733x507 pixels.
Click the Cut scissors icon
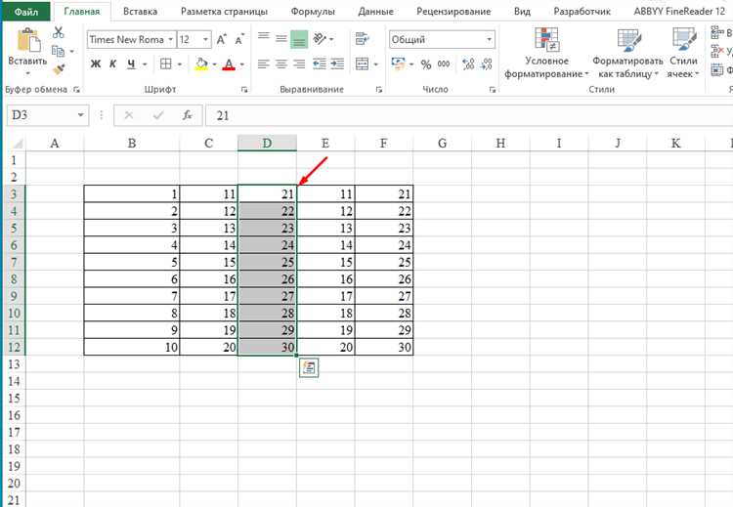click(x=58, y=32)
